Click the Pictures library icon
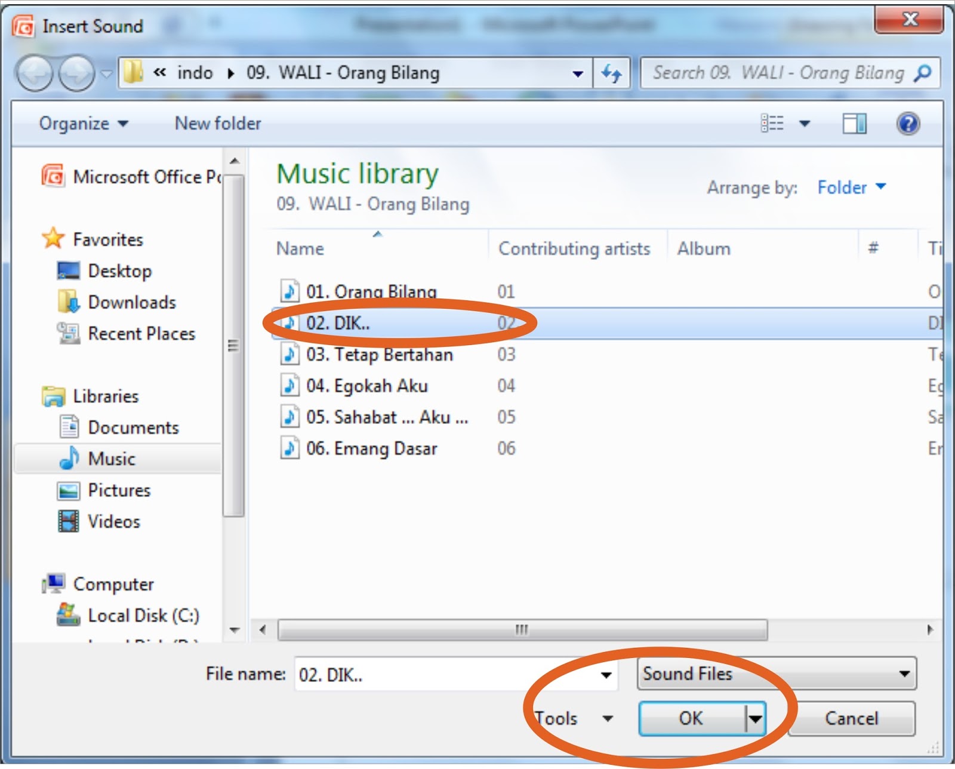 point(69,490)
